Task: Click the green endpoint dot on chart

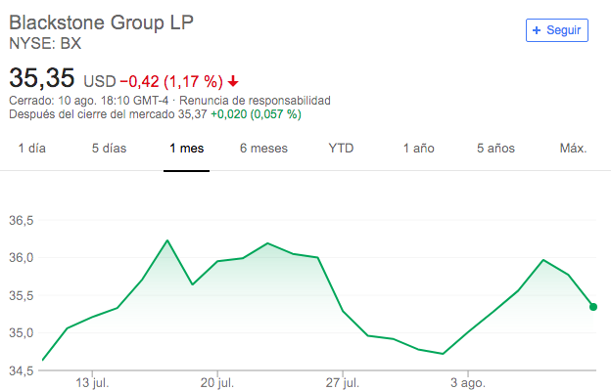Action: [x=593, y=307]
